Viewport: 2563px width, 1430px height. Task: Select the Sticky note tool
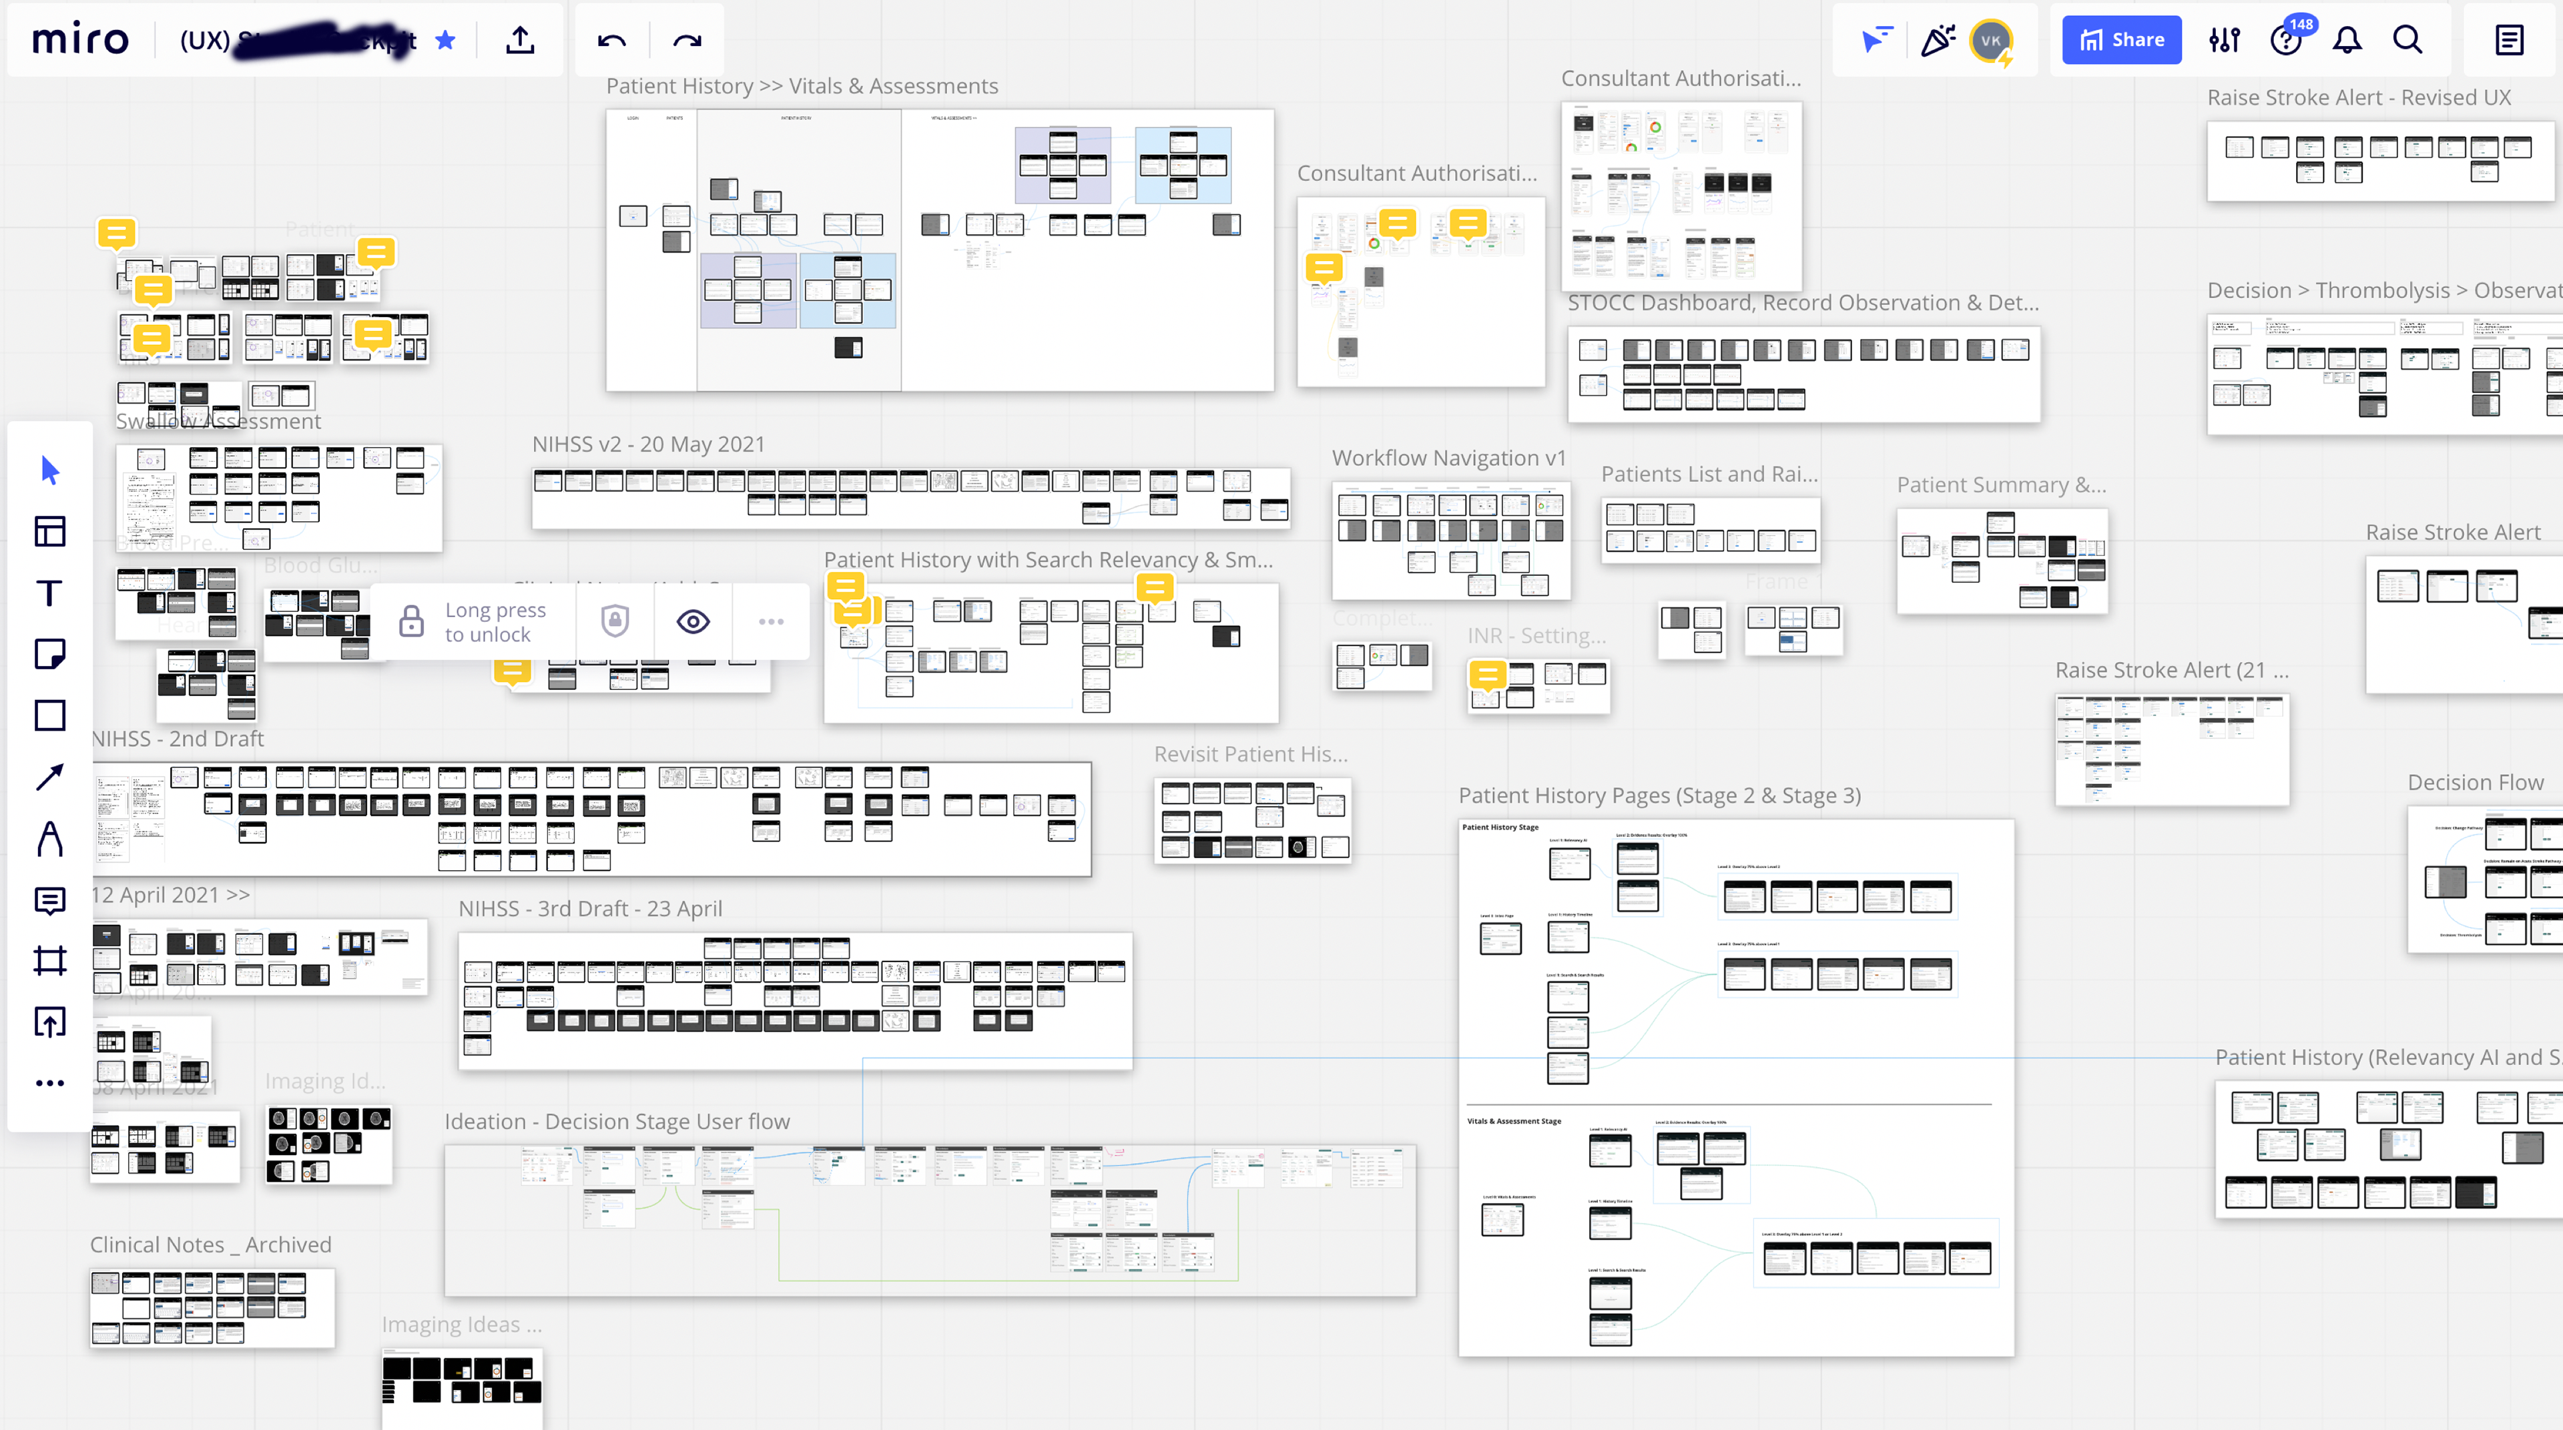[50, 655]
